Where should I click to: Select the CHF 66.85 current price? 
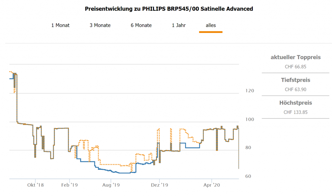click(295, 67)
